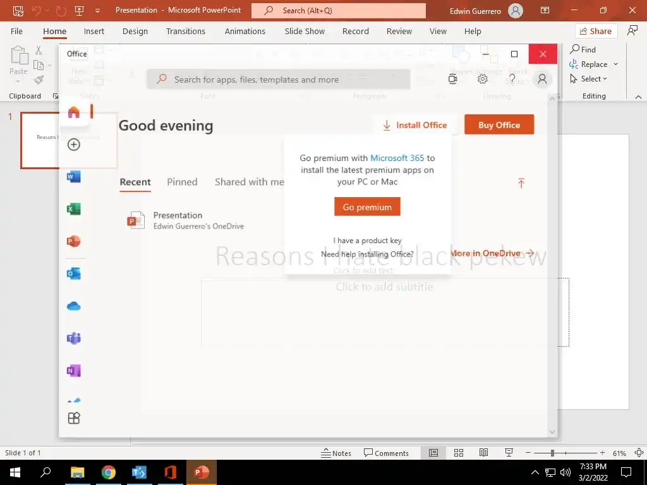
Task: Click the Install Office button
Action: (415, 125)
